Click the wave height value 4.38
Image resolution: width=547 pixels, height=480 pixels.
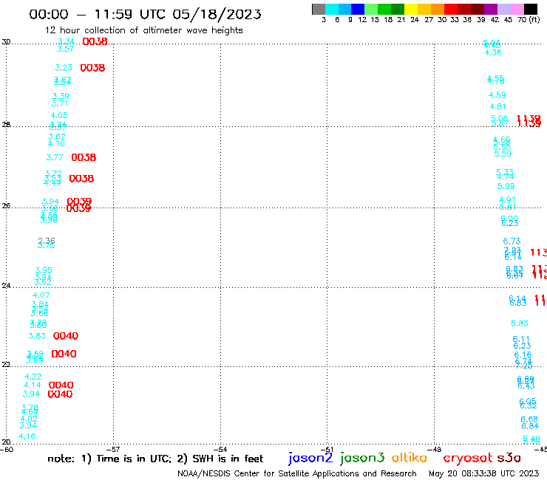pyautogui.click(x=493, y=52)
